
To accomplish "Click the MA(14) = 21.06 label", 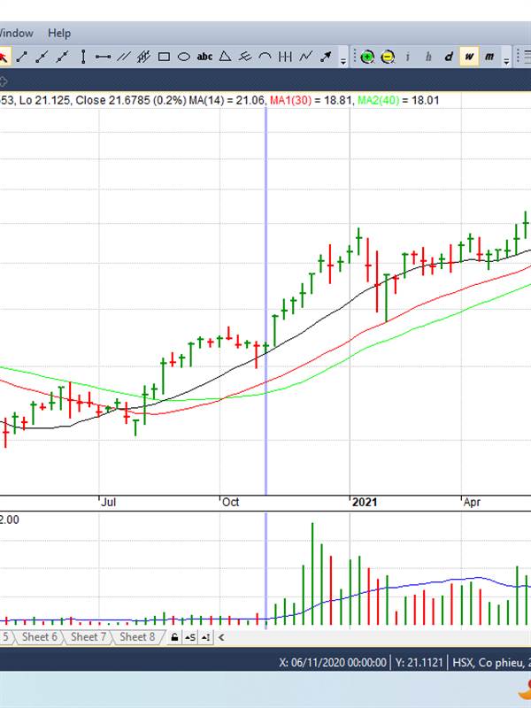I will coord(227,100).
